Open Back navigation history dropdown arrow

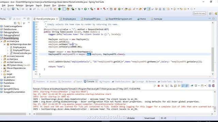click(x=188, y=9)
